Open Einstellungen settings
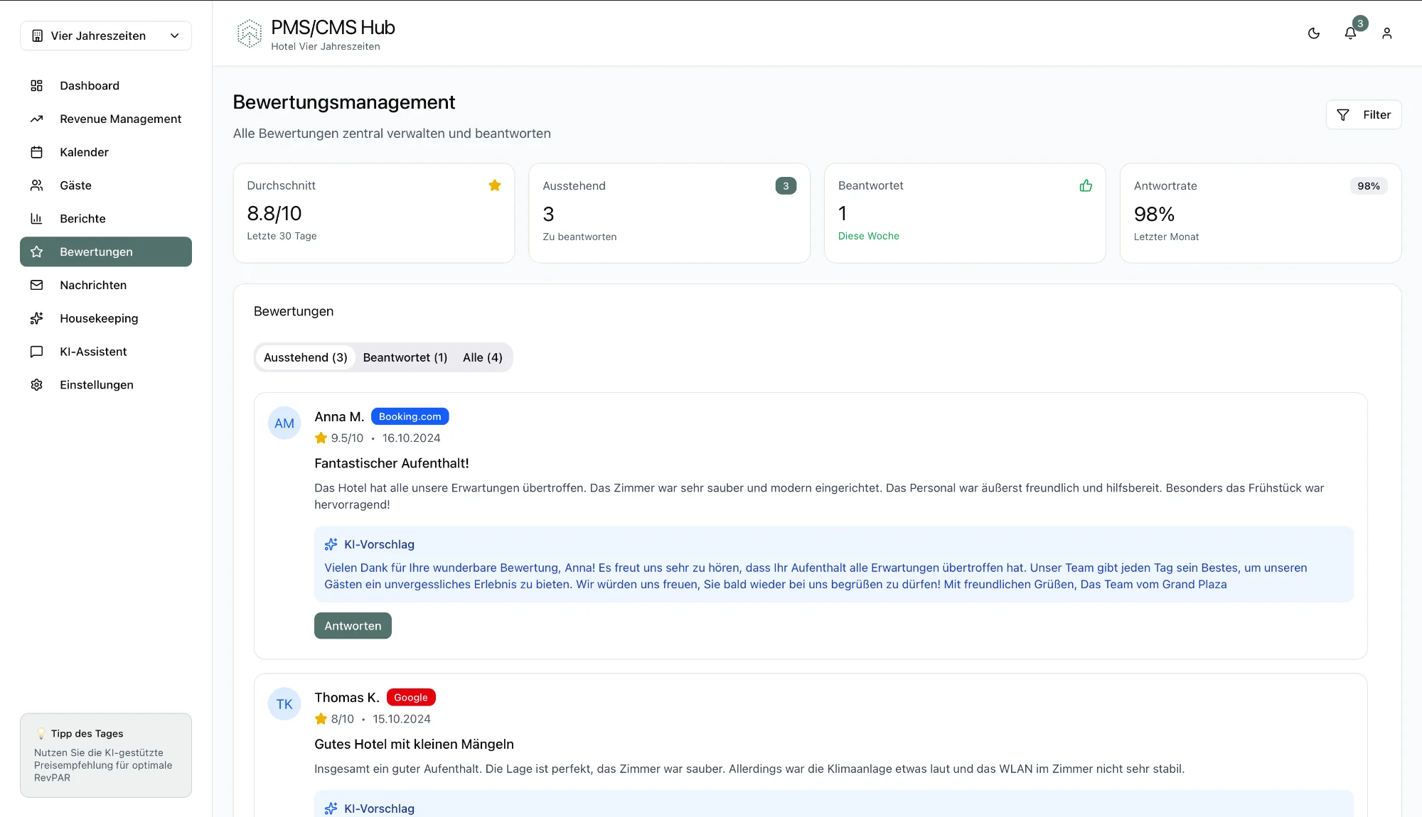 tap(97, 384)
